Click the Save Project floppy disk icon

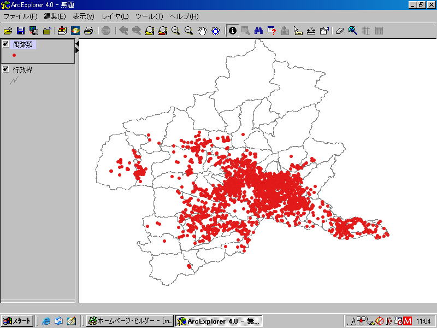(21, 31)
